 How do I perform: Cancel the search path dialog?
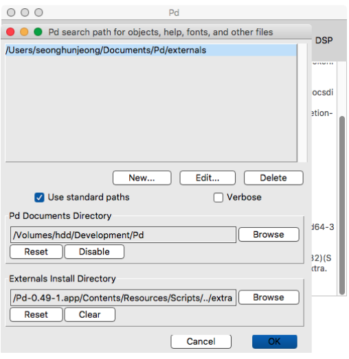coord(201,342)
